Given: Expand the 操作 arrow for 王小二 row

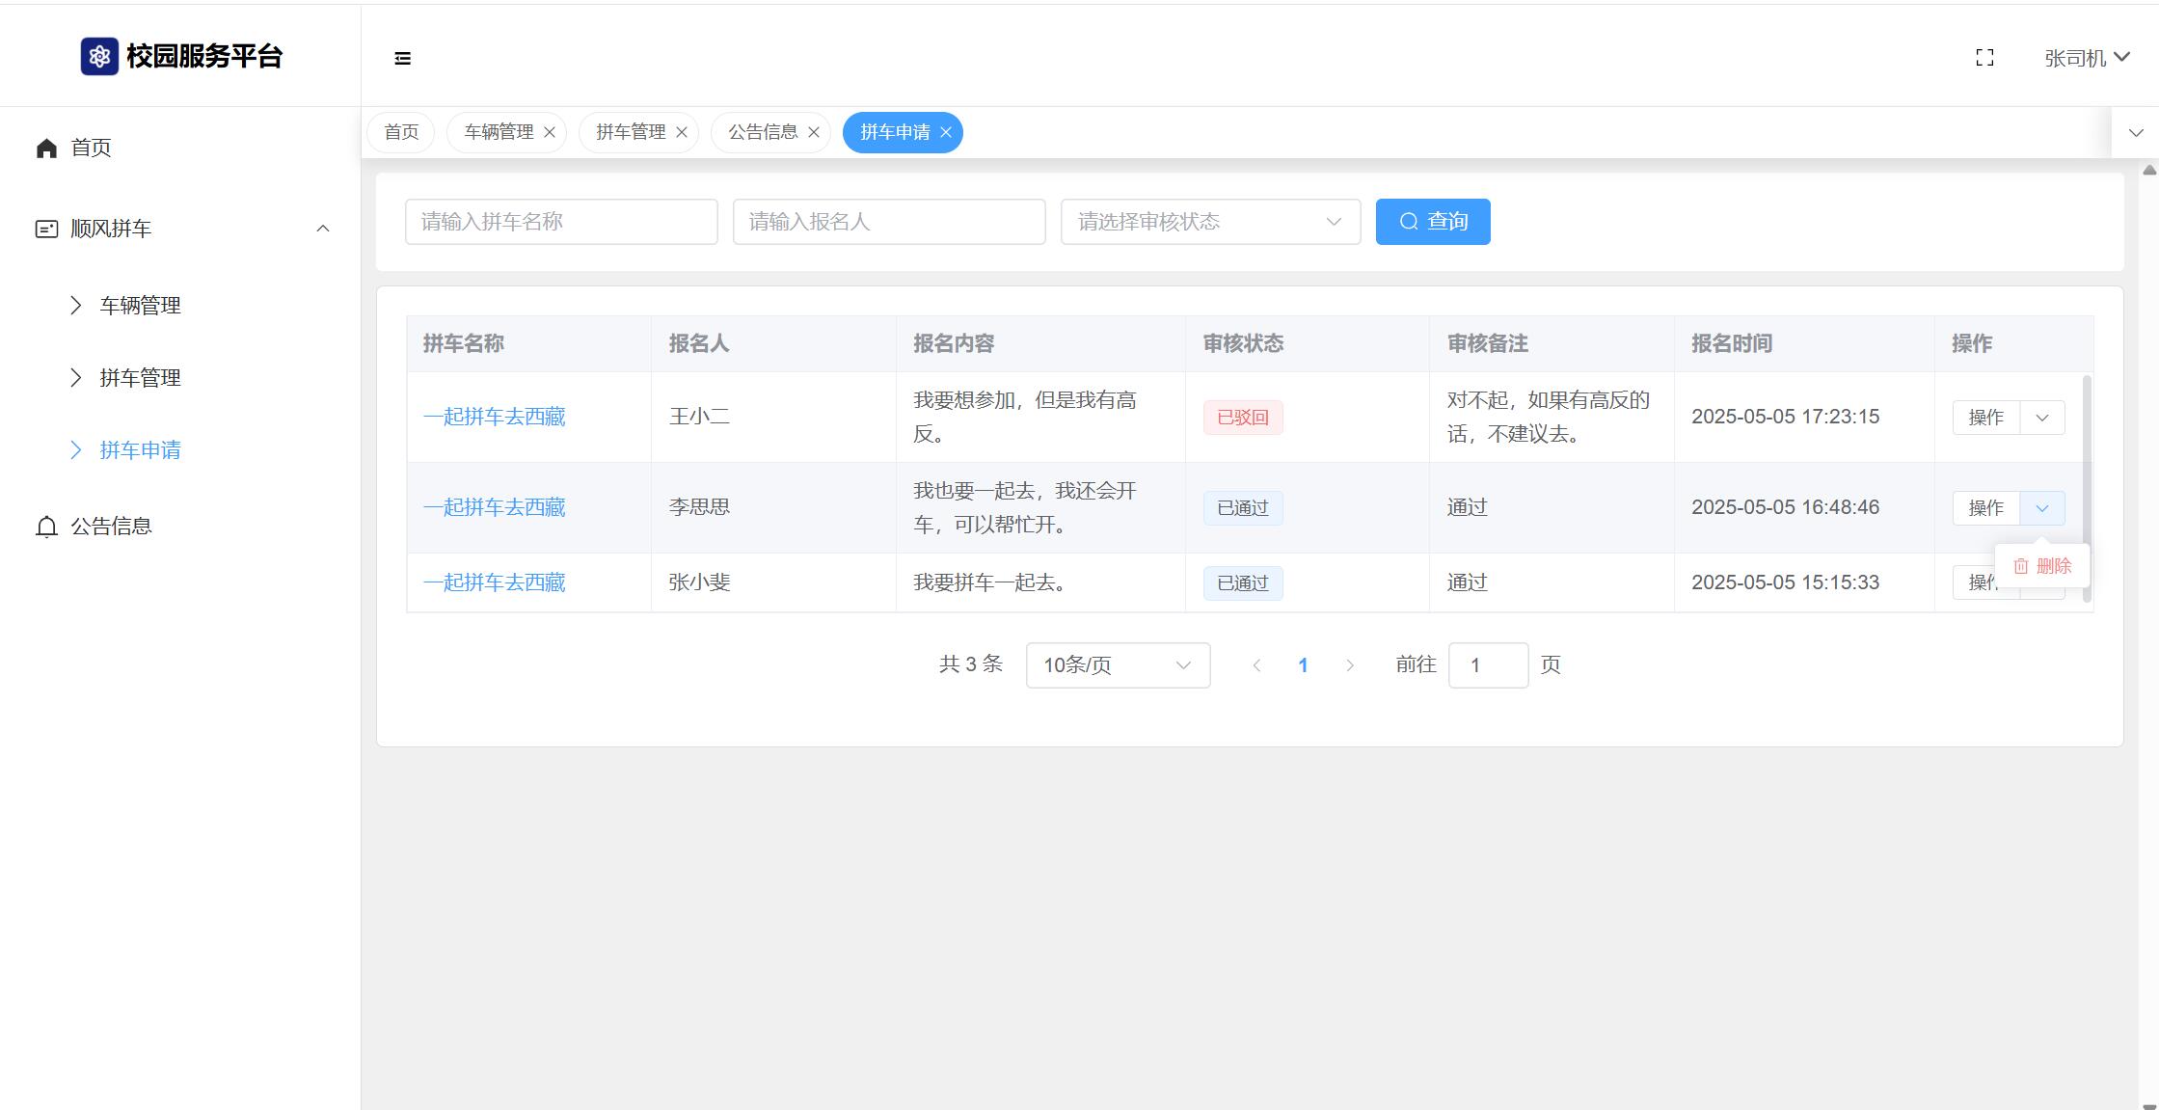Looking at the screenshot, I should 2041,418.
